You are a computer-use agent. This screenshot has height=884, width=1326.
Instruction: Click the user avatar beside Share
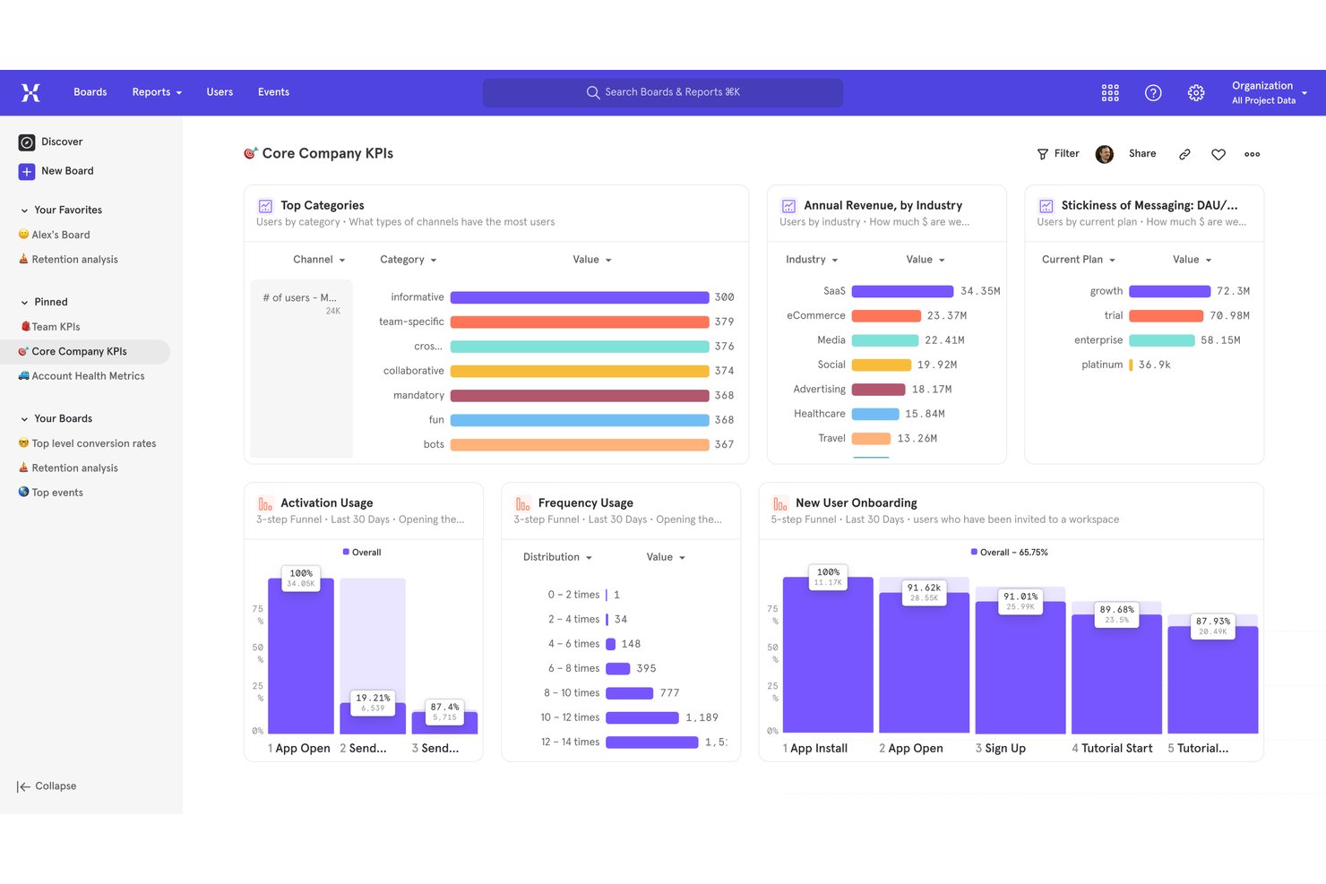tap(1105, 154)
